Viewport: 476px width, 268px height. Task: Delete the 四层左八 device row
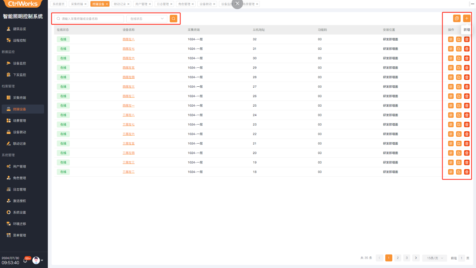pos(466,39)
